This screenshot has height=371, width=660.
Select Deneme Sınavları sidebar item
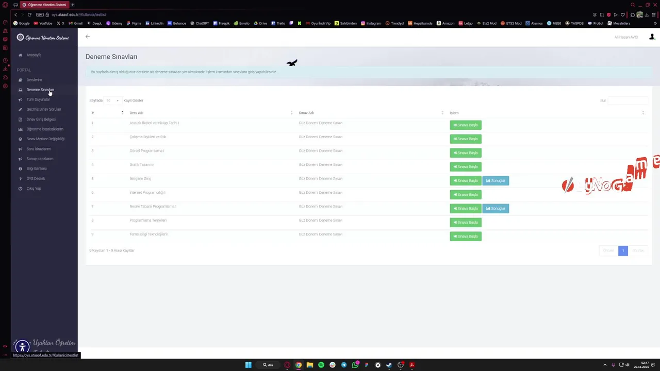point(40,90)
